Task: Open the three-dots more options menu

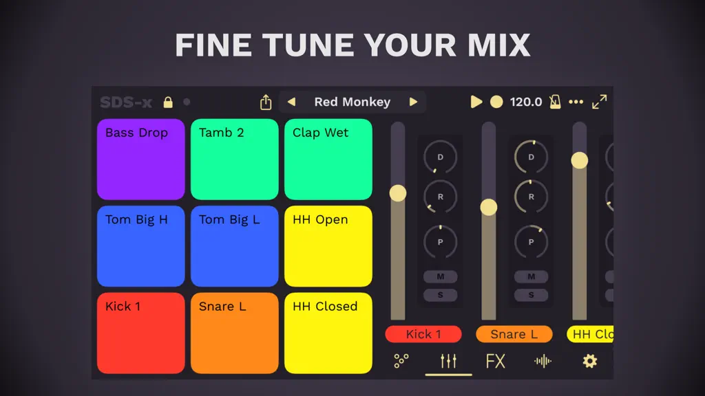Action: pyautogui.click(x=576, y=102)
